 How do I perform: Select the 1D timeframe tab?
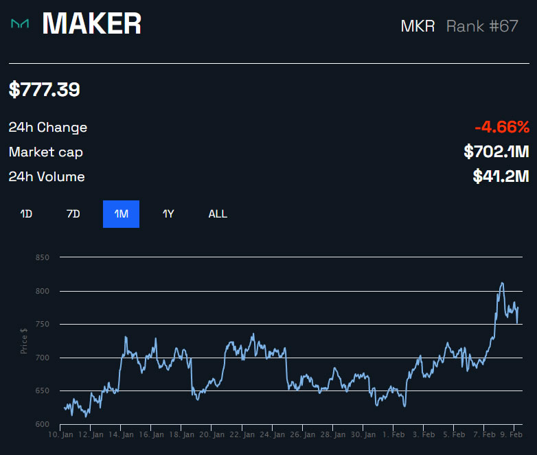click(x=26, y=214)
